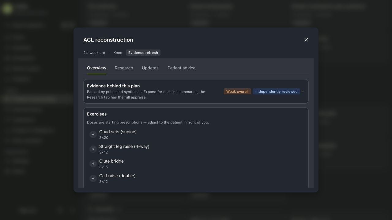Select the Overview tab
Image resolution: width=392 pixels, height=220 pixels.
pos(96,68)
